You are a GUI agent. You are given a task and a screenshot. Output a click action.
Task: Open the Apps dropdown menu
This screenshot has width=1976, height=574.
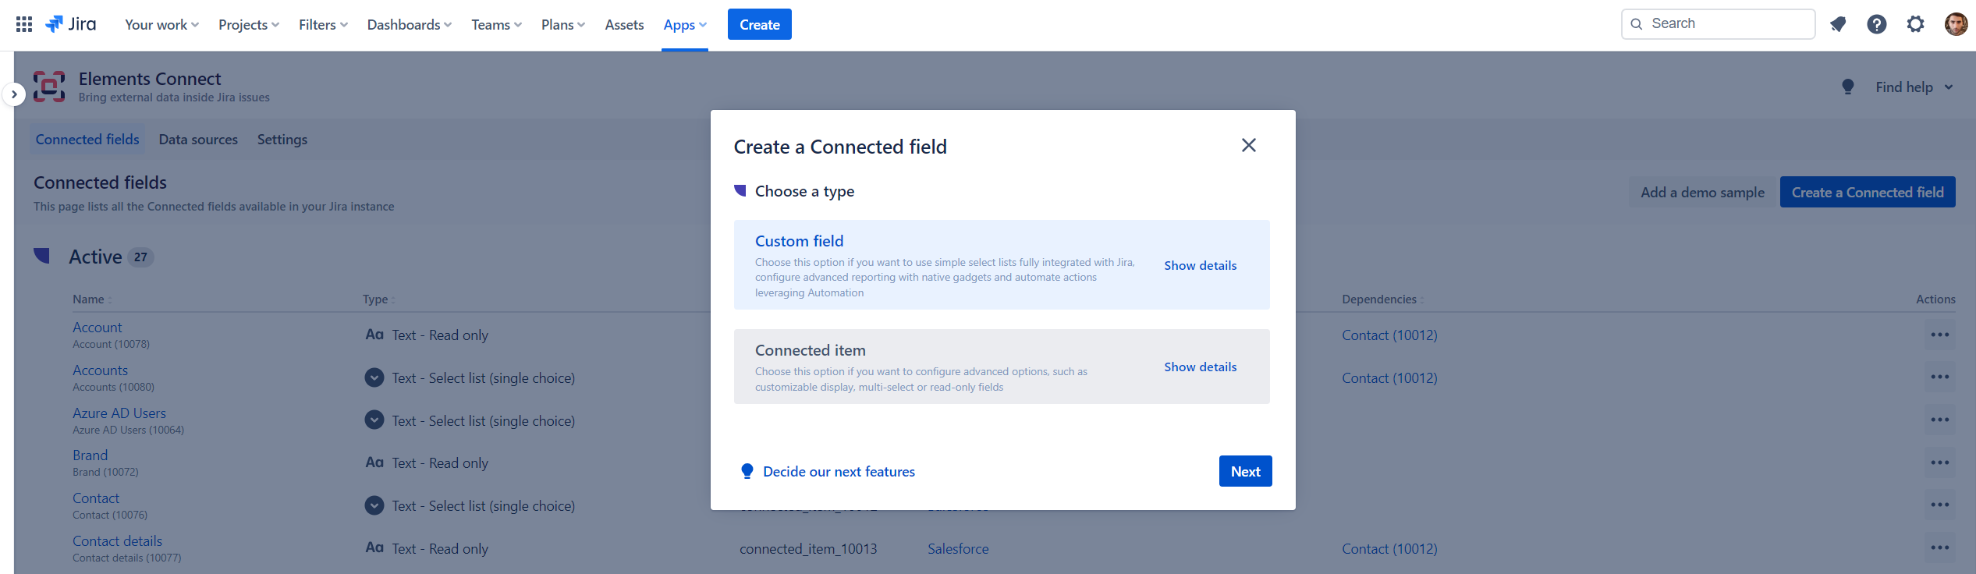[684, 25]
